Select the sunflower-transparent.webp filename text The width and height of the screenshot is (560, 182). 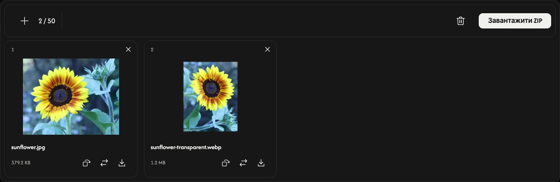coord(186,147)
